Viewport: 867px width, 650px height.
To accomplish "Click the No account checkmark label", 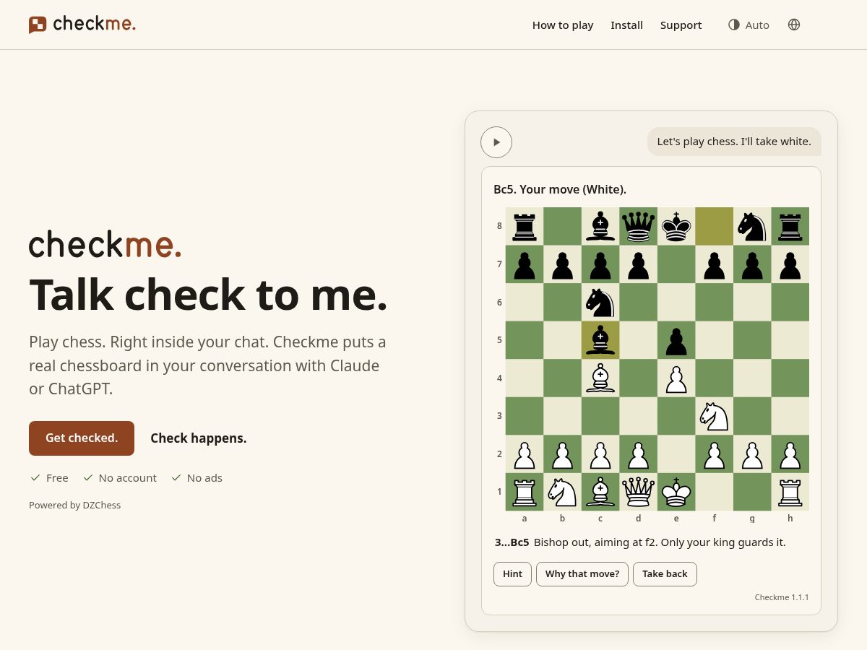I will pos(120,477).
